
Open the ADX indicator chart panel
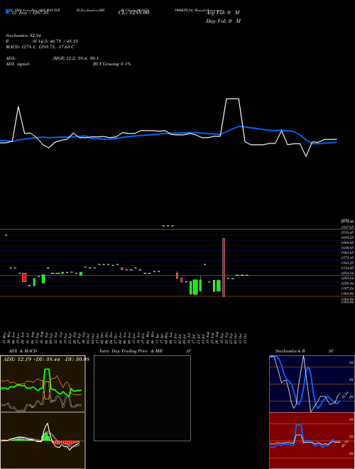43,384
